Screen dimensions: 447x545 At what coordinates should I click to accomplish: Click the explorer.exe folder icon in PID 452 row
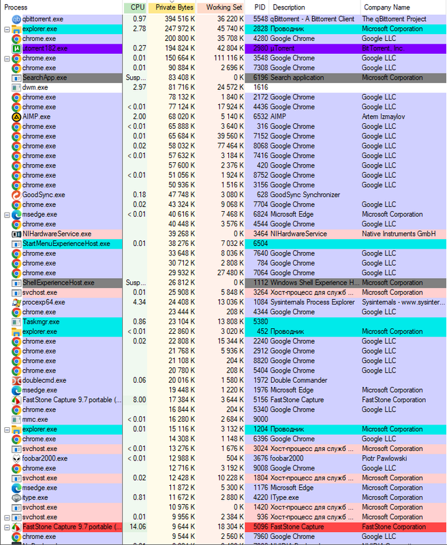pos(16,332)
